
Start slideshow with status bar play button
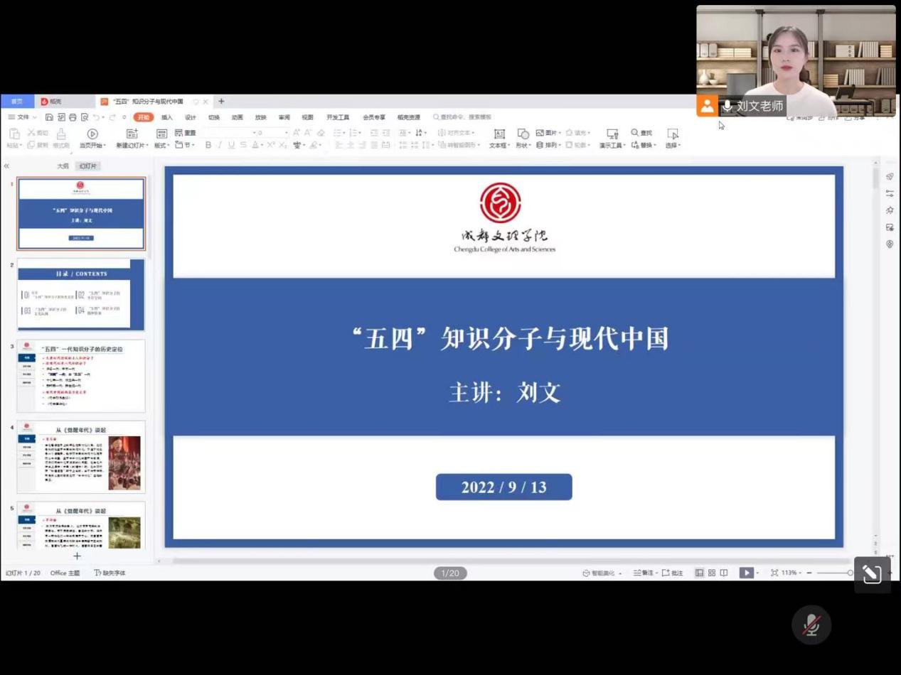tap(745, 573)
